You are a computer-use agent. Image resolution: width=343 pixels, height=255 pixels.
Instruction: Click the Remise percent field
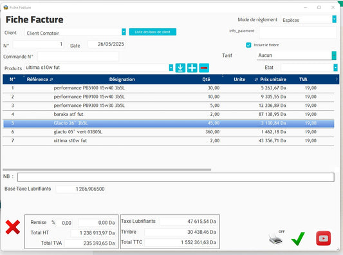pyautogui.click(x=64, y=223)
